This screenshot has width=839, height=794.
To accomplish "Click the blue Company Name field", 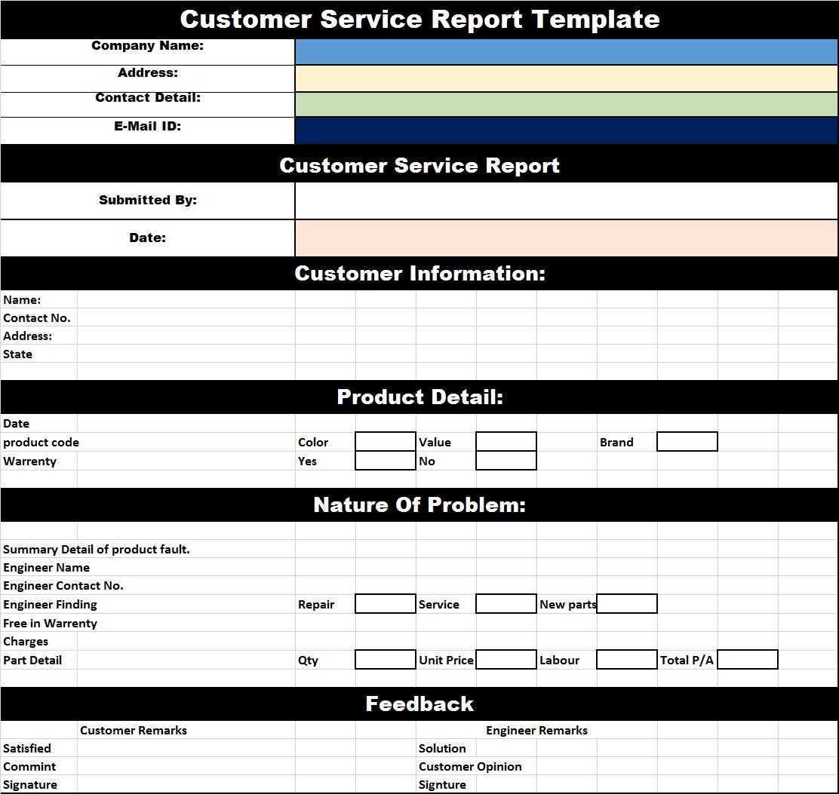I will click(x=566, y=52).
